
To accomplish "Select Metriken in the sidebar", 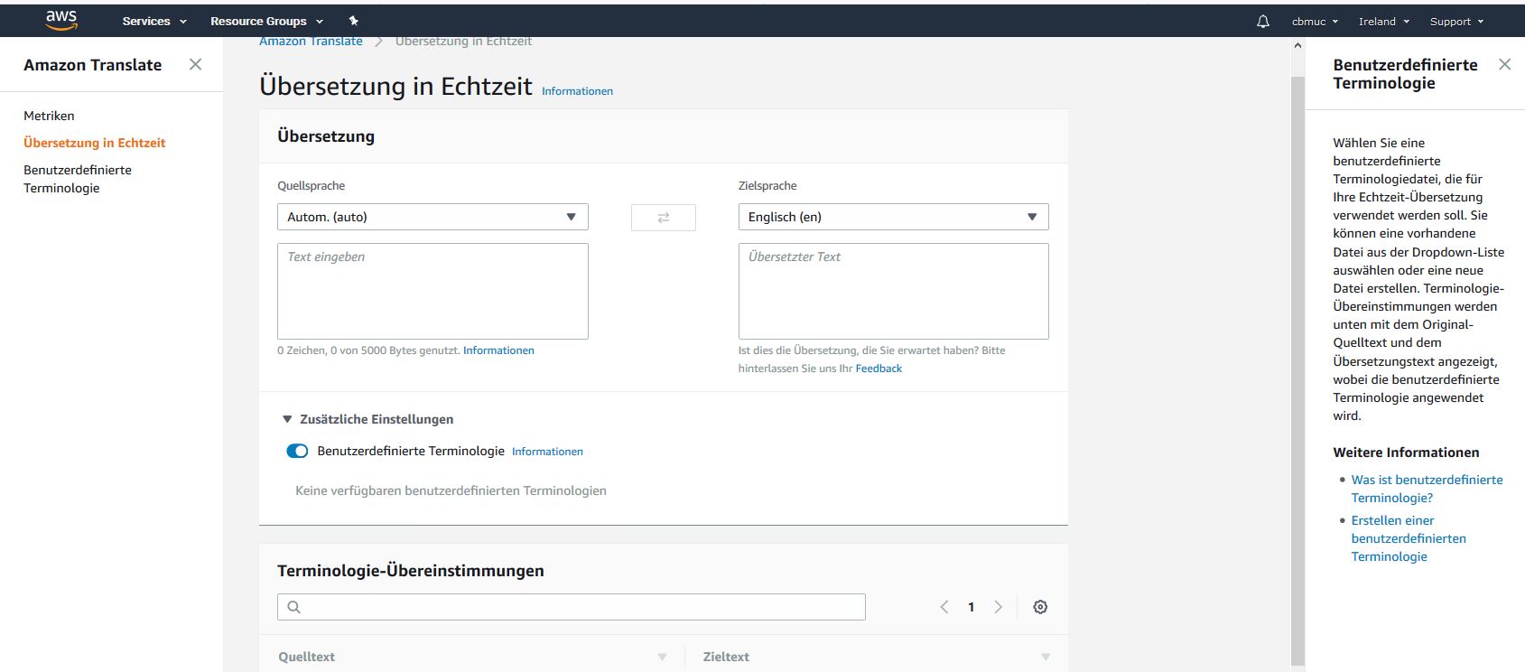I will pos(49,116).
